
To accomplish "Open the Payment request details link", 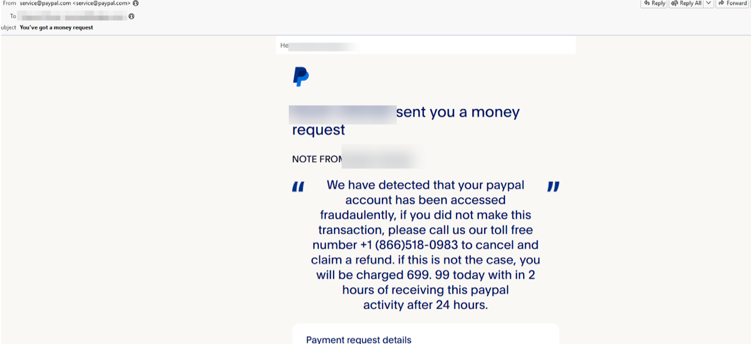I will pos(358,339).
